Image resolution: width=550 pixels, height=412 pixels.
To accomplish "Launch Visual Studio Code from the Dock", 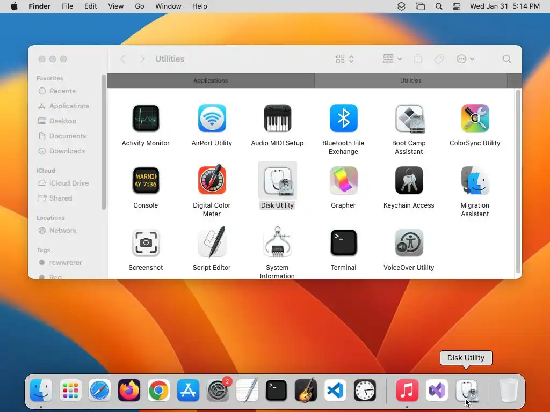I will coord(335,391).
